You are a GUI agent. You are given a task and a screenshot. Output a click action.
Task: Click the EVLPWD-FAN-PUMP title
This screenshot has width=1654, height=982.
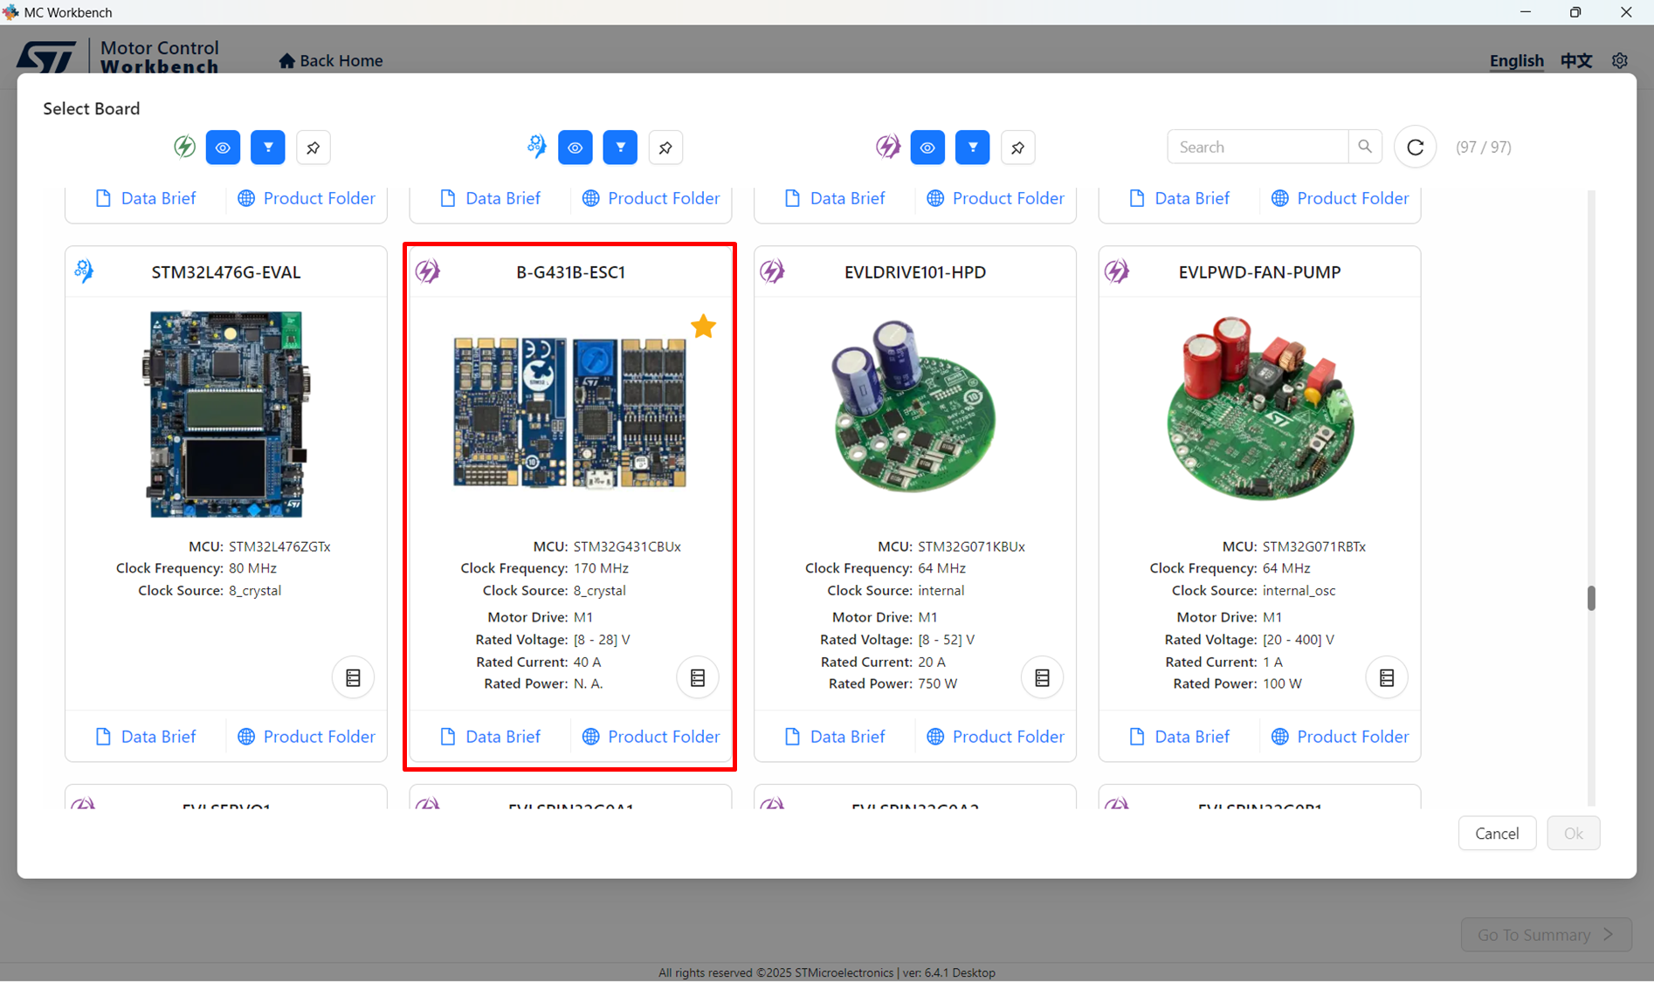point(1259,272)
